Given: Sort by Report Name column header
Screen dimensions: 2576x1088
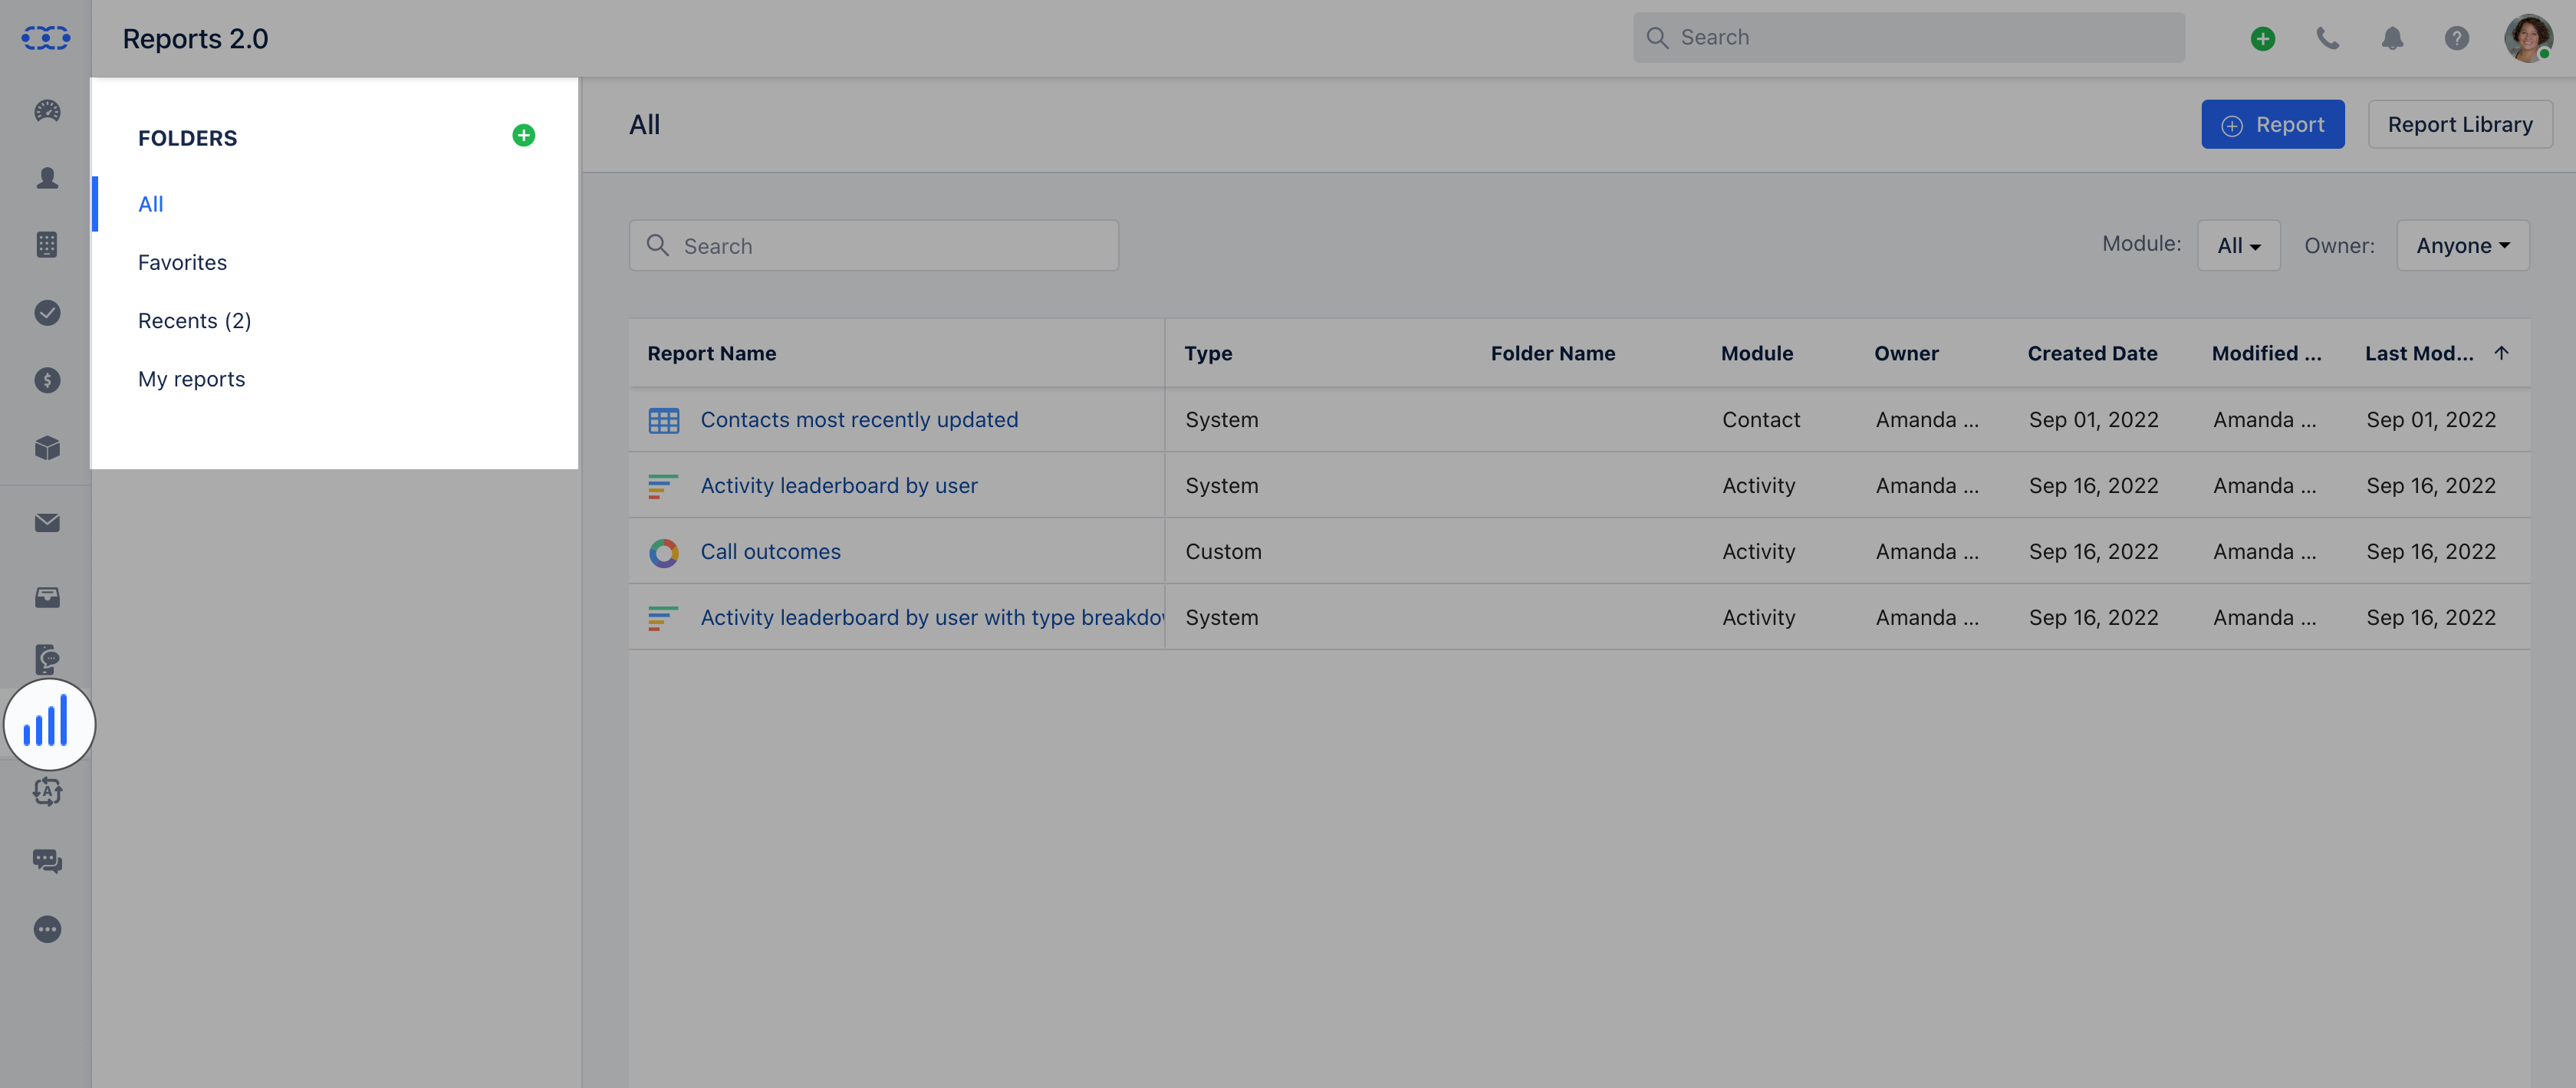Looking at the screenshot, I should point(711,353).
